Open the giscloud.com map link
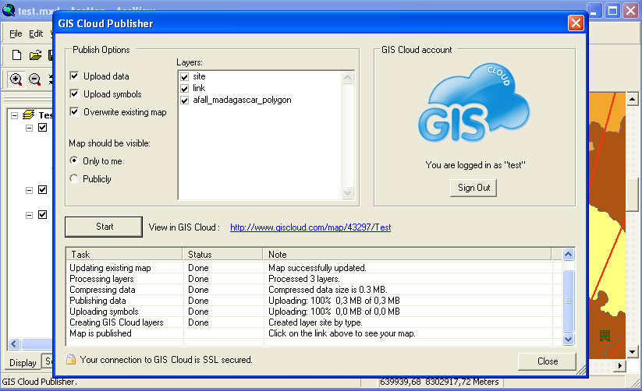Image resolution: width=642 pixels, height=391 pixels. (310, 227)
